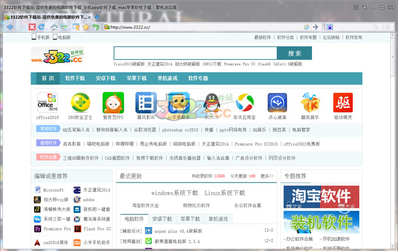Click the green undo arrow icon
Viewport: 398px width, 251px height.
pyautogui.click(x=95, y=27)
